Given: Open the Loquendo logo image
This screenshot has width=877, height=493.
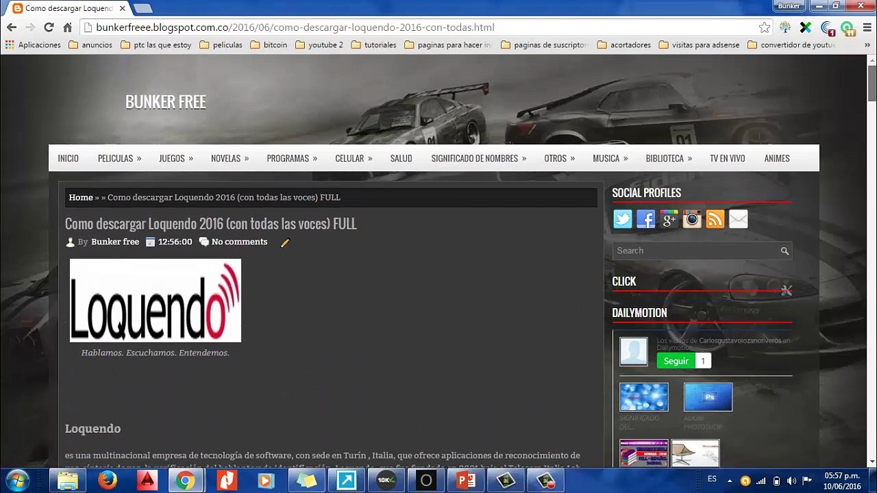Looking at the screenshot, I should pyautogui.click(x=156, y=301).
